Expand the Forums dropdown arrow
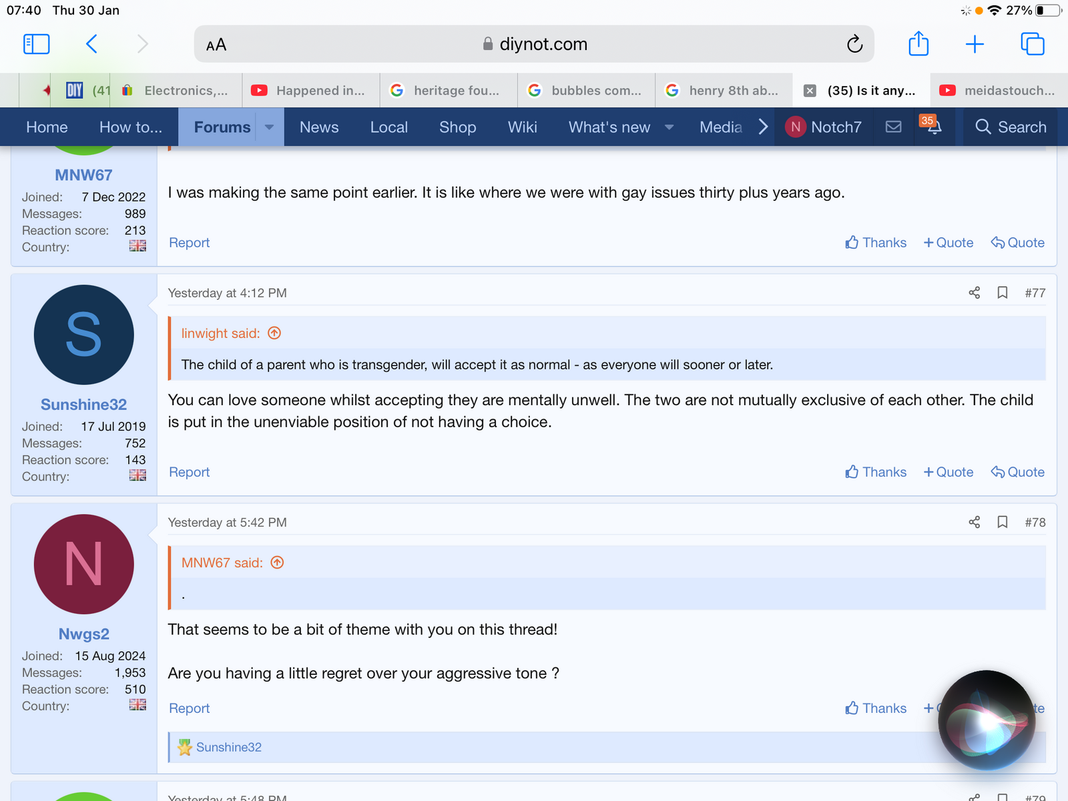Image resolution: width=1068 pixels, height=801 pixels. [269, 127]
